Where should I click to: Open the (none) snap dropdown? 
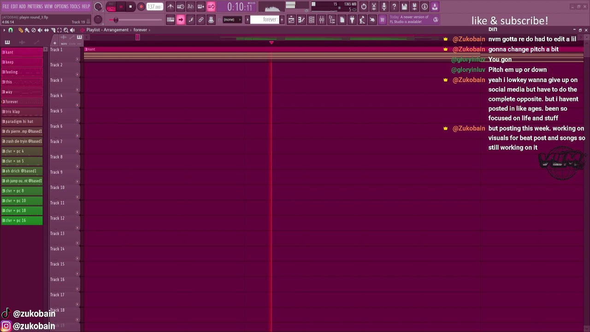[232, 19]
